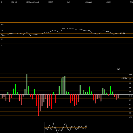The height and width of the screenshot is (133, 133).
Task: Click the 'SI & MR' header text
Action: (x=14, y=2)
